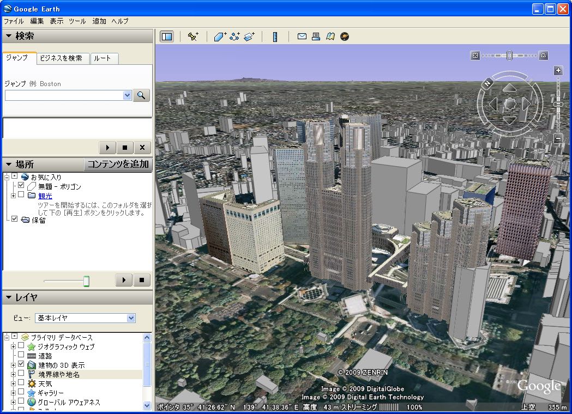Viewport: 572px width, 414px height.
Task: Toggle the sidebar panel button
Action: click(167, 36)
